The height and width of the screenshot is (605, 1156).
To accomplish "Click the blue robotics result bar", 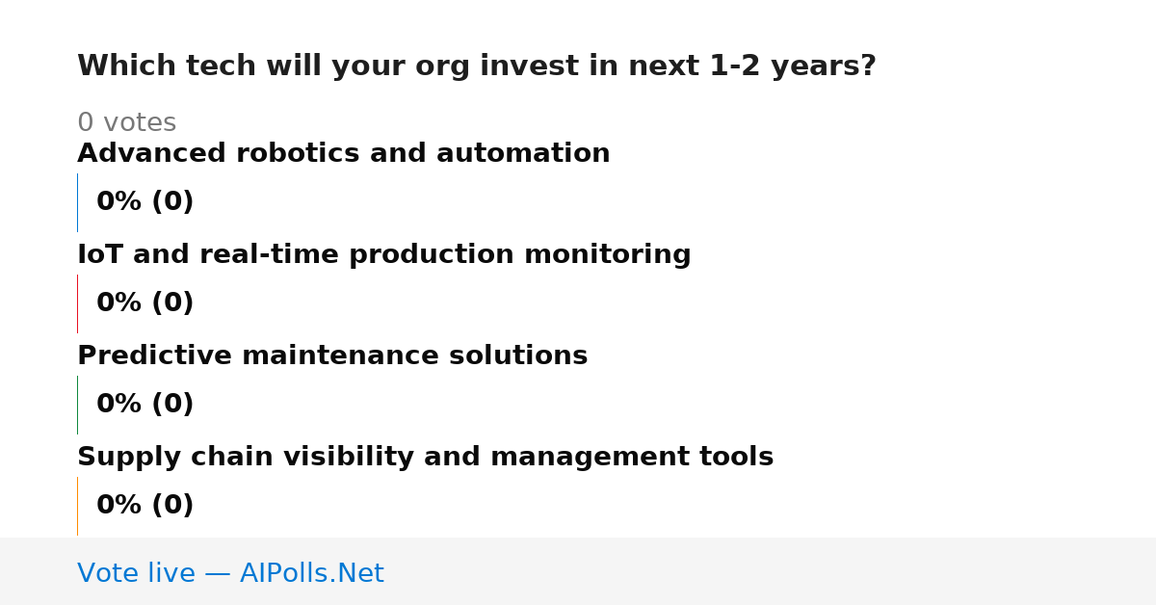I will pyautogui.click(x=77, y=202).
